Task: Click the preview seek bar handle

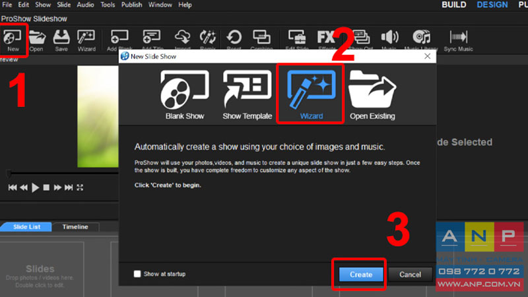Action: 9,174
